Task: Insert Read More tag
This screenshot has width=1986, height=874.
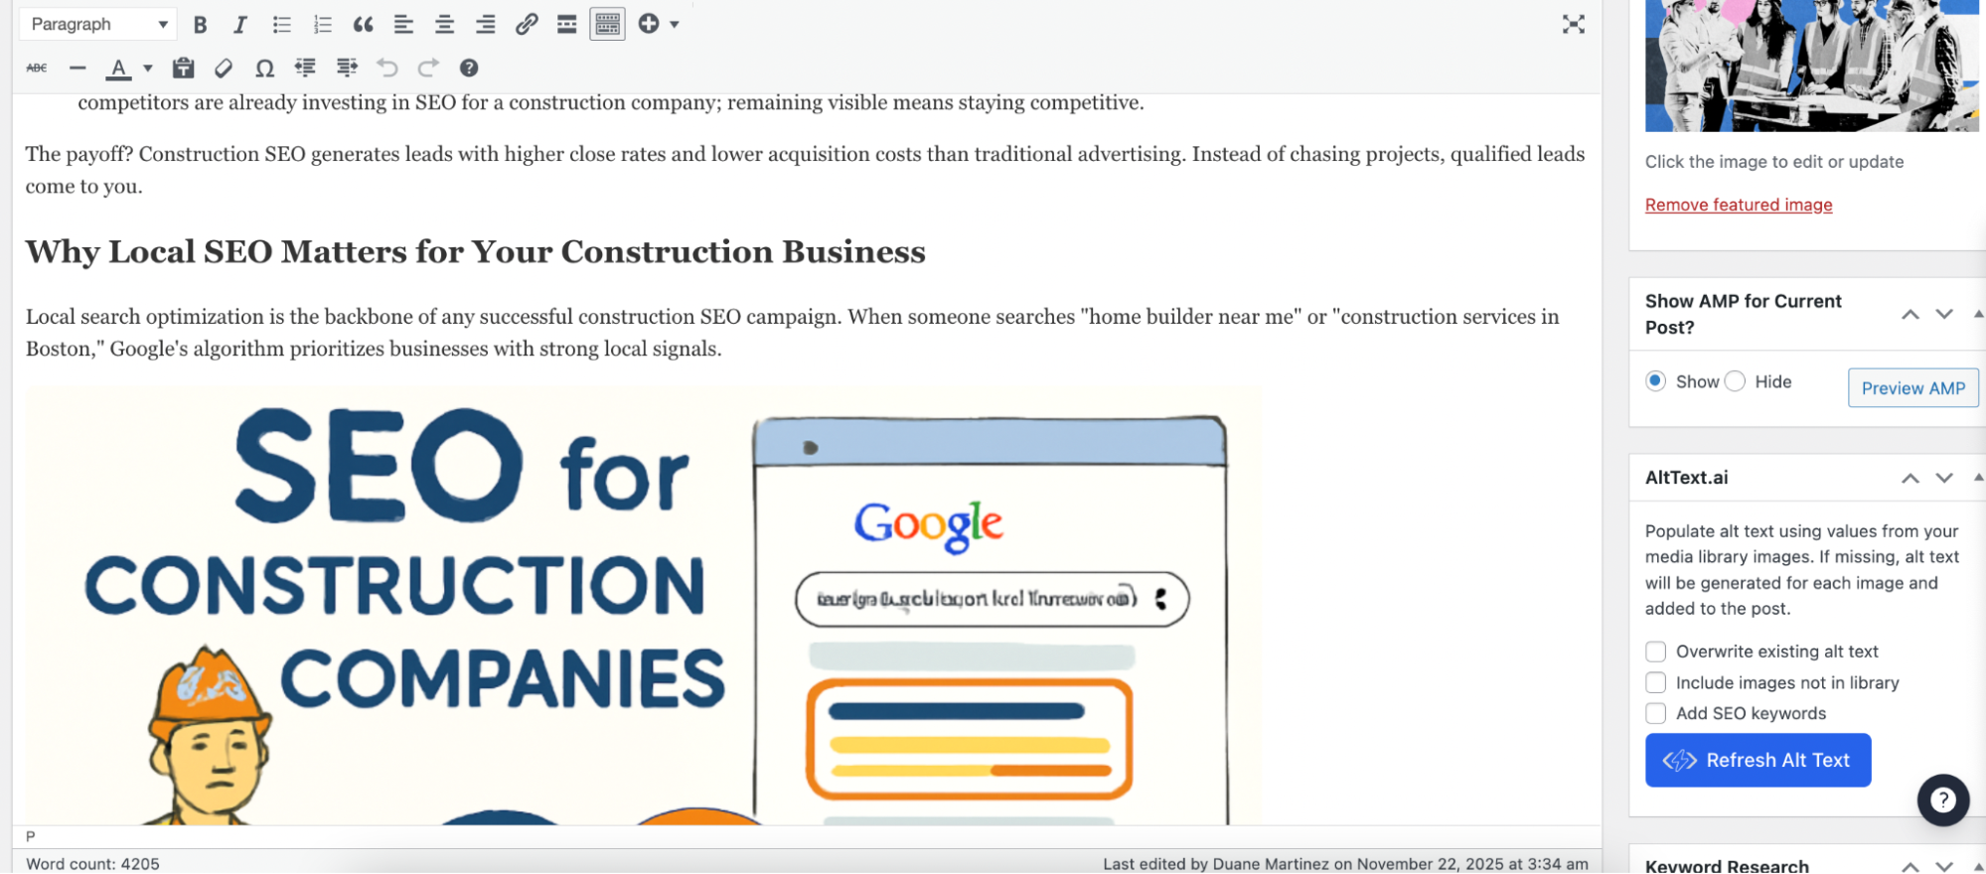Action: [x=566, y=24]
